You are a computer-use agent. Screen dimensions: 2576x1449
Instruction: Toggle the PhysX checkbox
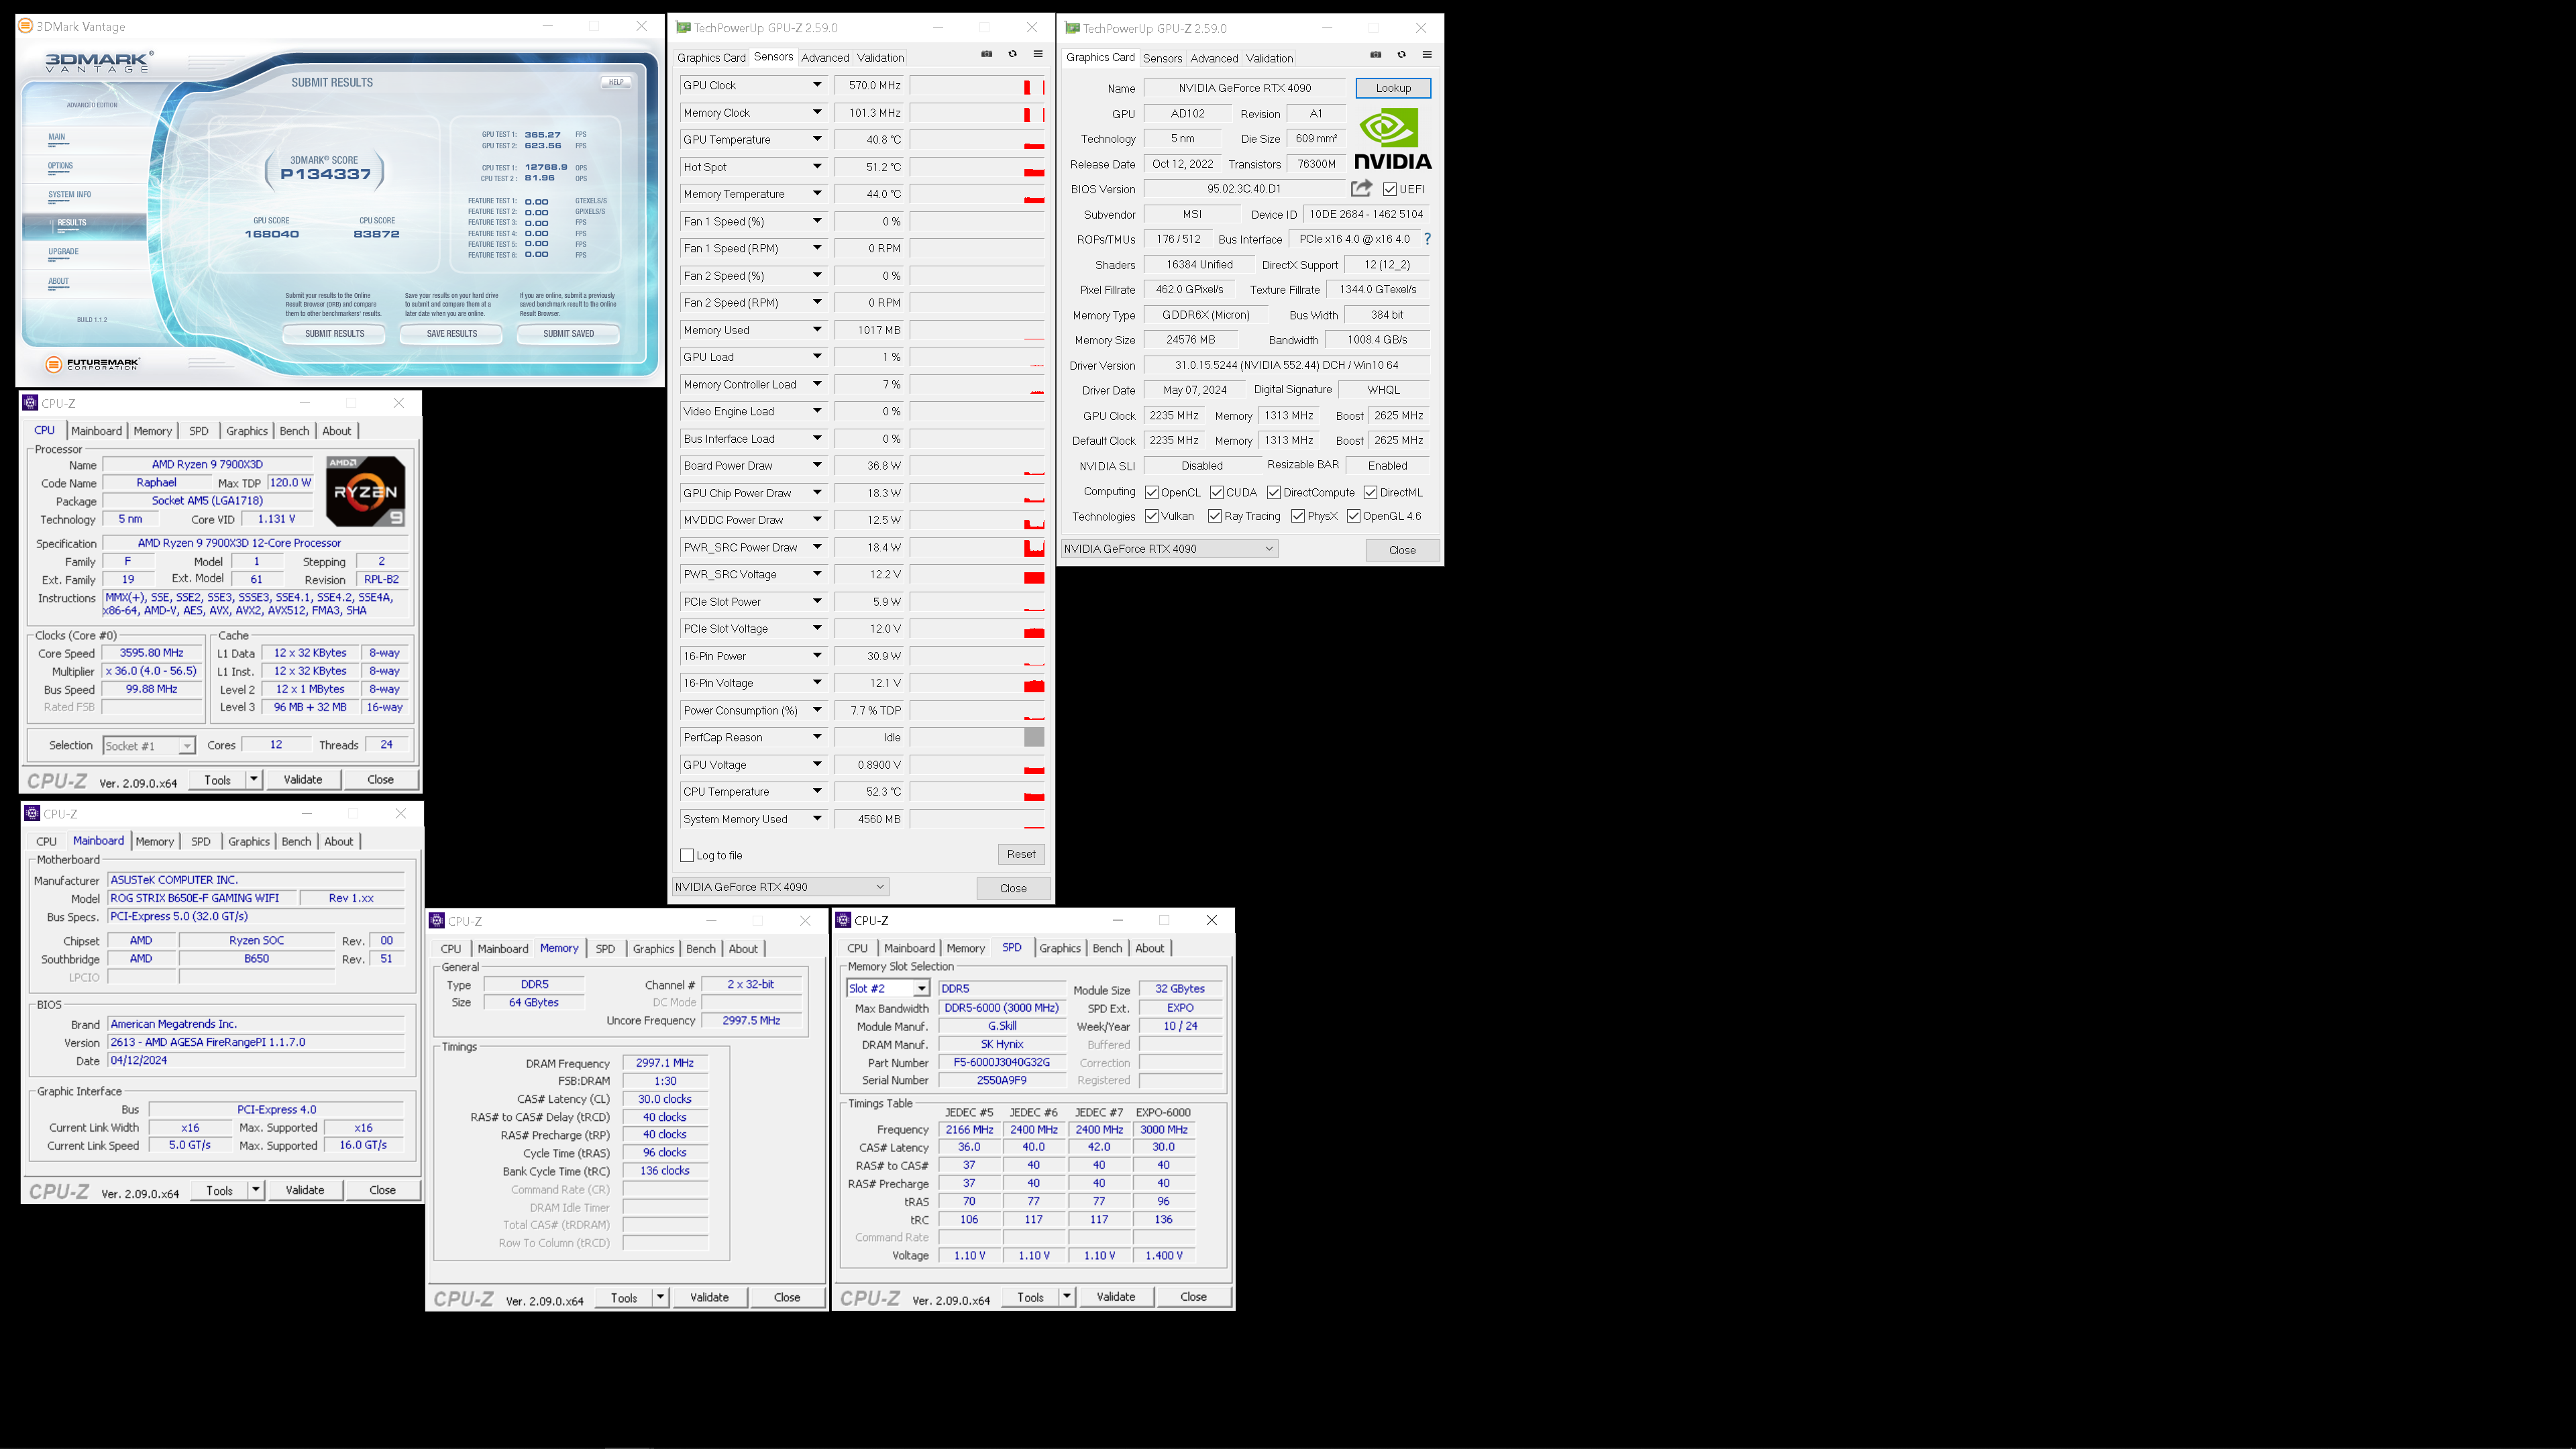tap(1298, 517)
